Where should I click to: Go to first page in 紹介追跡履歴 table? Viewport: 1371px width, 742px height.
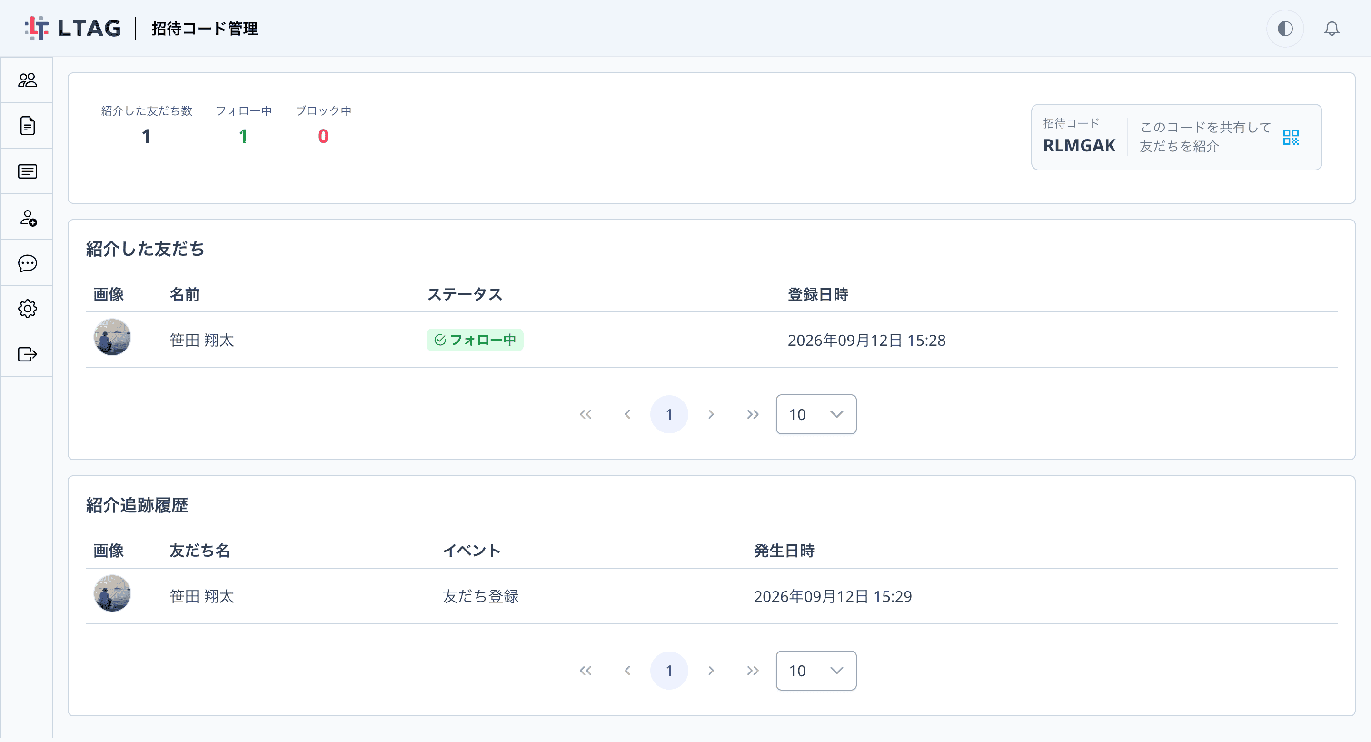[586, 670]
